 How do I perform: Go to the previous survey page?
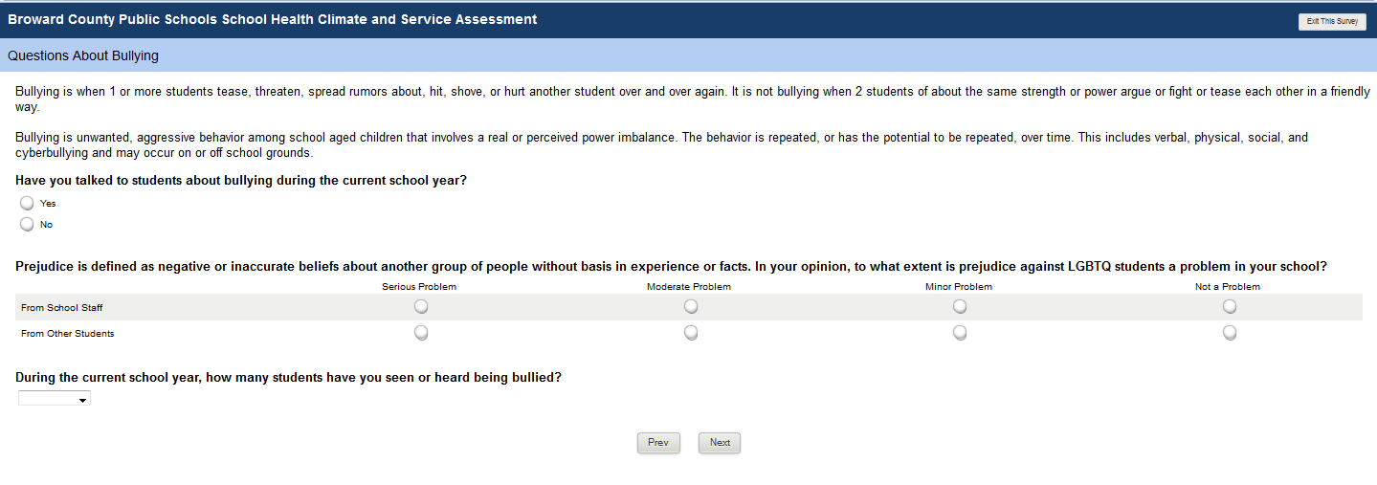click(658, 443)
